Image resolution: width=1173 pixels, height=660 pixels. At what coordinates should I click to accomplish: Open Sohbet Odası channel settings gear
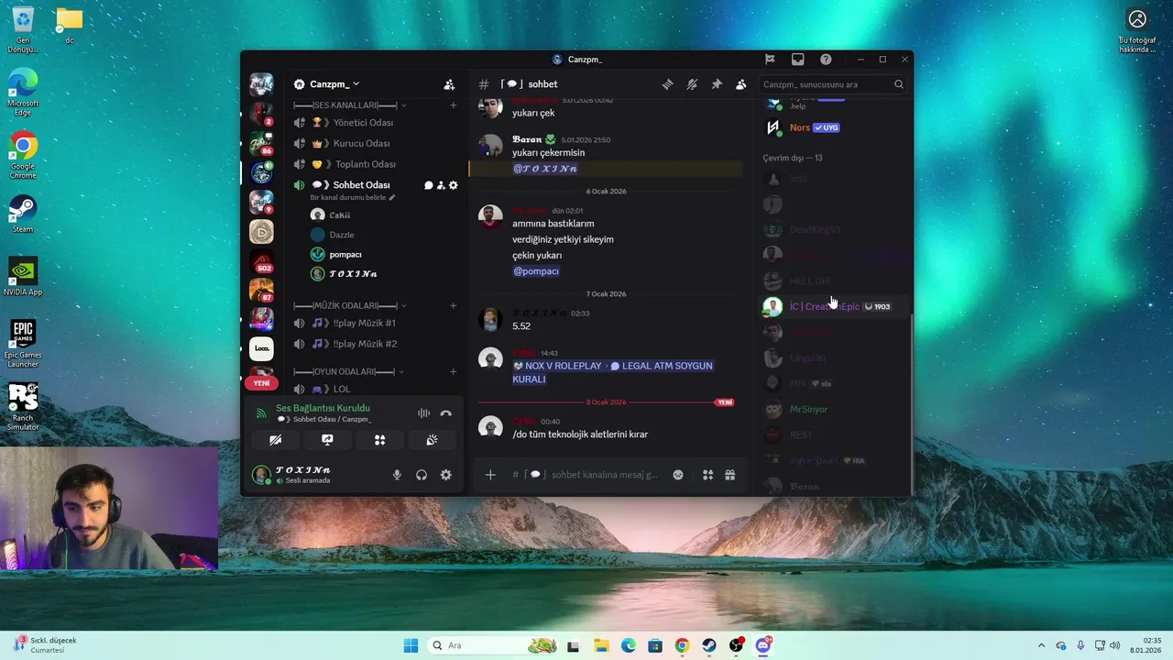453,185
